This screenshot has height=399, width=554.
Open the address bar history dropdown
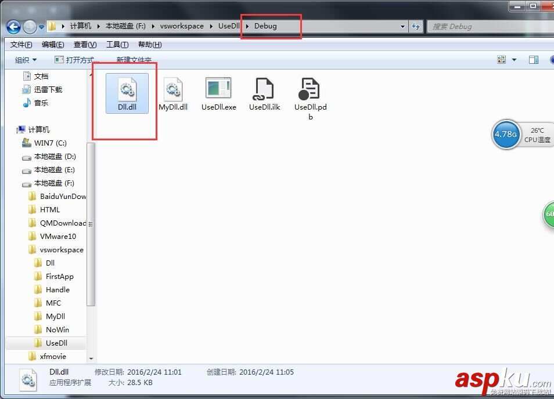pyautogui.click(x=403, y=26)
